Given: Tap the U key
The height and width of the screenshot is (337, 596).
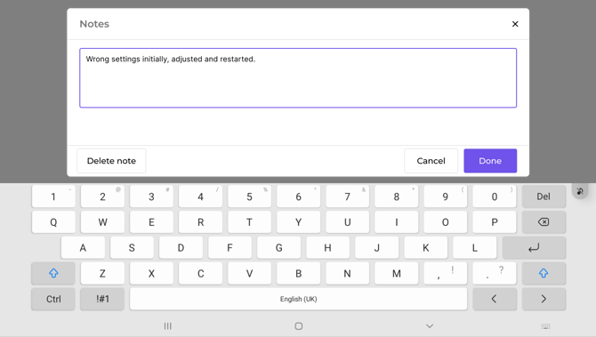Looking at the screenshot, I should pos(348,222).
